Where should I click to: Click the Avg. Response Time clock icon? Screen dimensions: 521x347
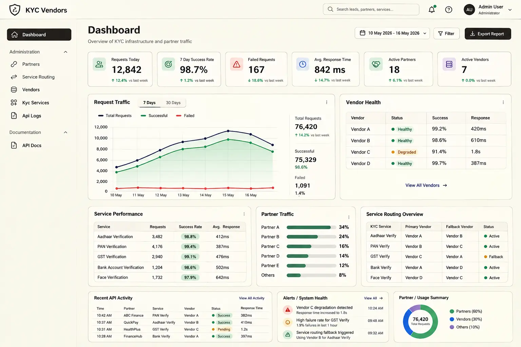pyautogui.click(x=303, y=64)
